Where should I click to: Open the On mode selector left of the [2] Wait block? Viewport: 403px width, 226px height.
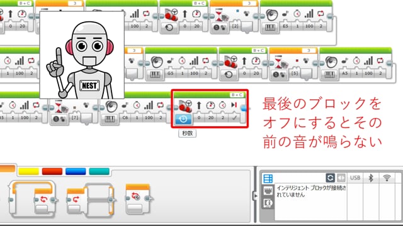pos(169,28)
